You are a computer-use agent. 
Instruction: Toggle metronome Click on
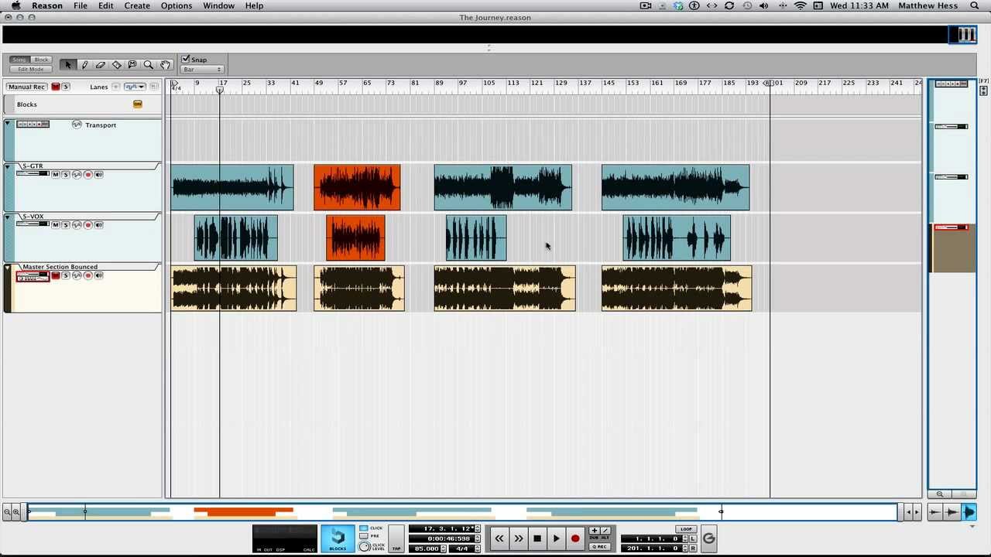coord(364,528)
